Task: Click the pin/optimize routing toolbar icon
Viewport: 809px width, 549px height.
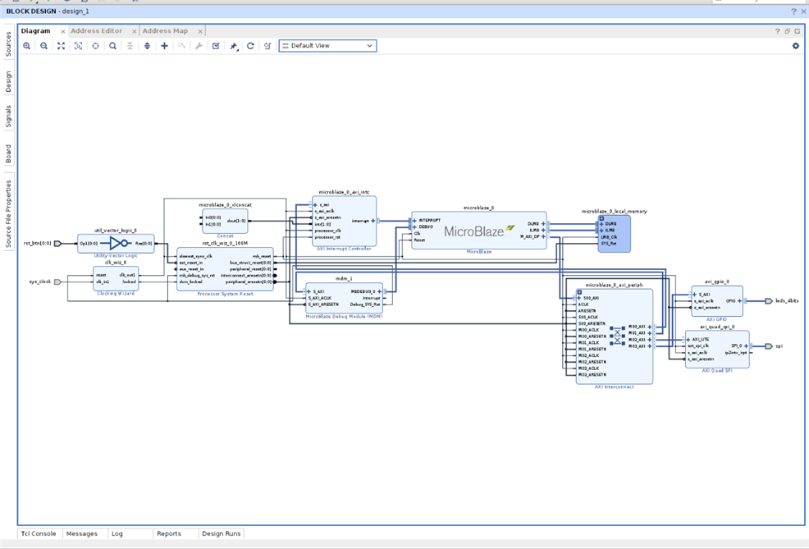Action: click(x=234, y=47)
